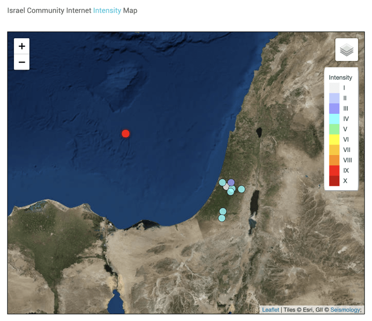Screen dimensions: 372x321
Task: Click the intensity VI yellow legend swatch
Action: pyautogui.click(x=334, y=140)
